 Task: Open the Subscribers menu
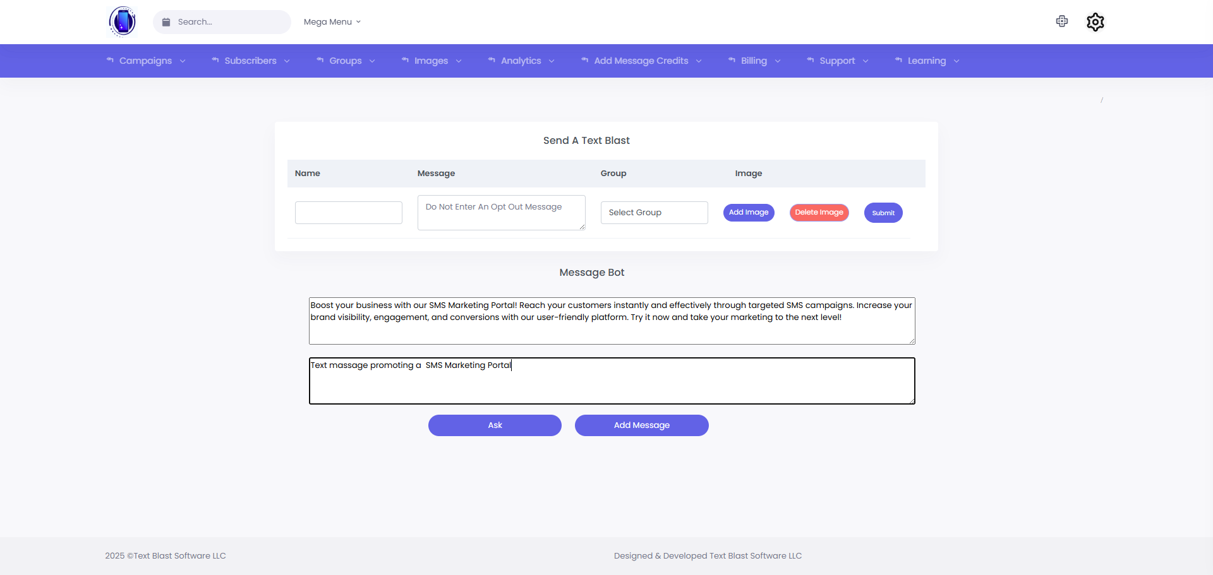pyautogui.click(x=250, y=61)
